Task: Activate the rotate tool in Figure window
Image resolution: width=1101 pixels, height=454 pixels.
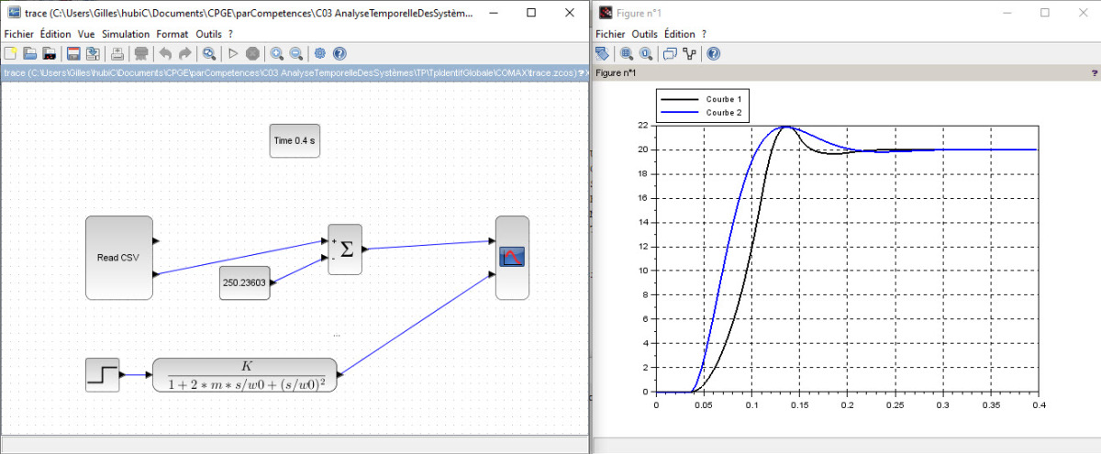Action: (602, 54)
